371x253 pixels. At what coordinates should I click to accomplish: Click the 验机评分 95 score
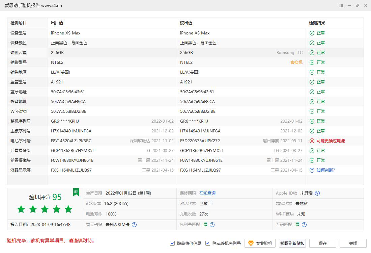[x=45, y=197]
